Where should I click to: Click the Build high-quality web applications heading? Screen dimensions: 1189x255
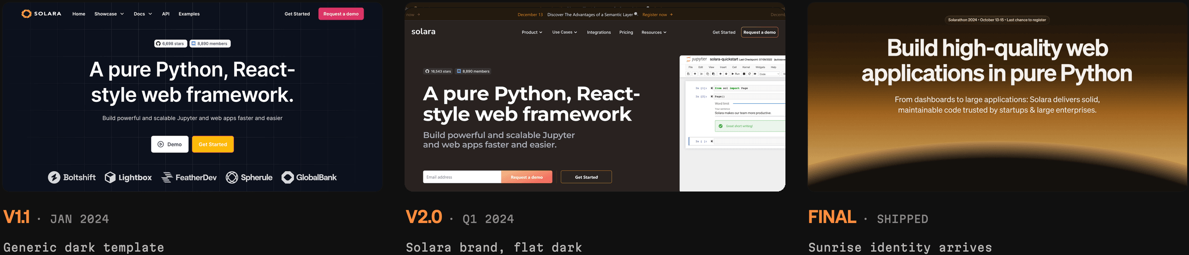pyautogui.click(x=997, y=61)
